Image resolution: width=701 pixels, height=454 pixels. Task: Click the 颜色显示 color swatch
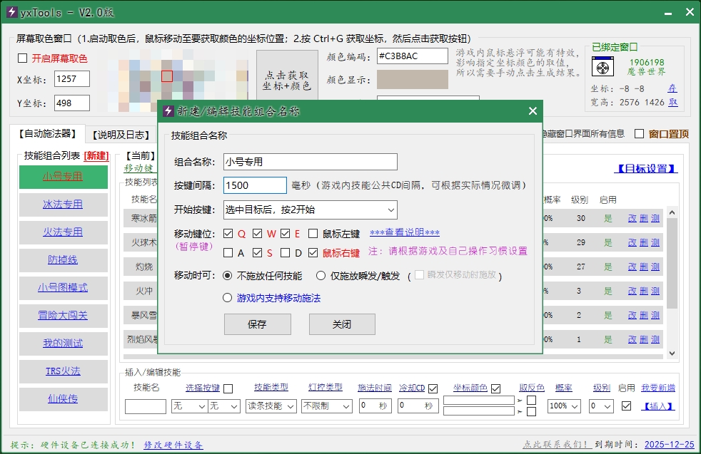coord(412,80)
